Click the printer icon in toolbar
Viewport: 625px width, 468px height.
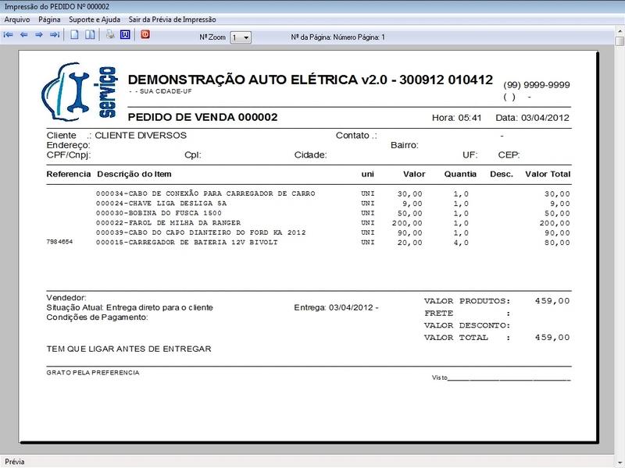point(110,35)
